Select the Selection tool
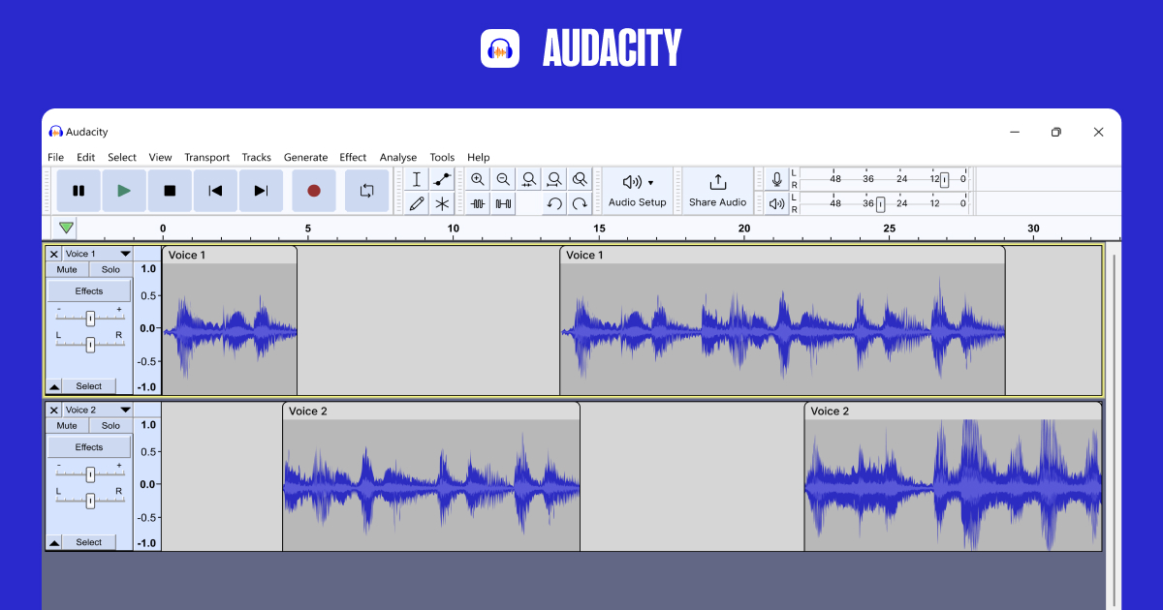1163x610 pixels. coord(416,178)
